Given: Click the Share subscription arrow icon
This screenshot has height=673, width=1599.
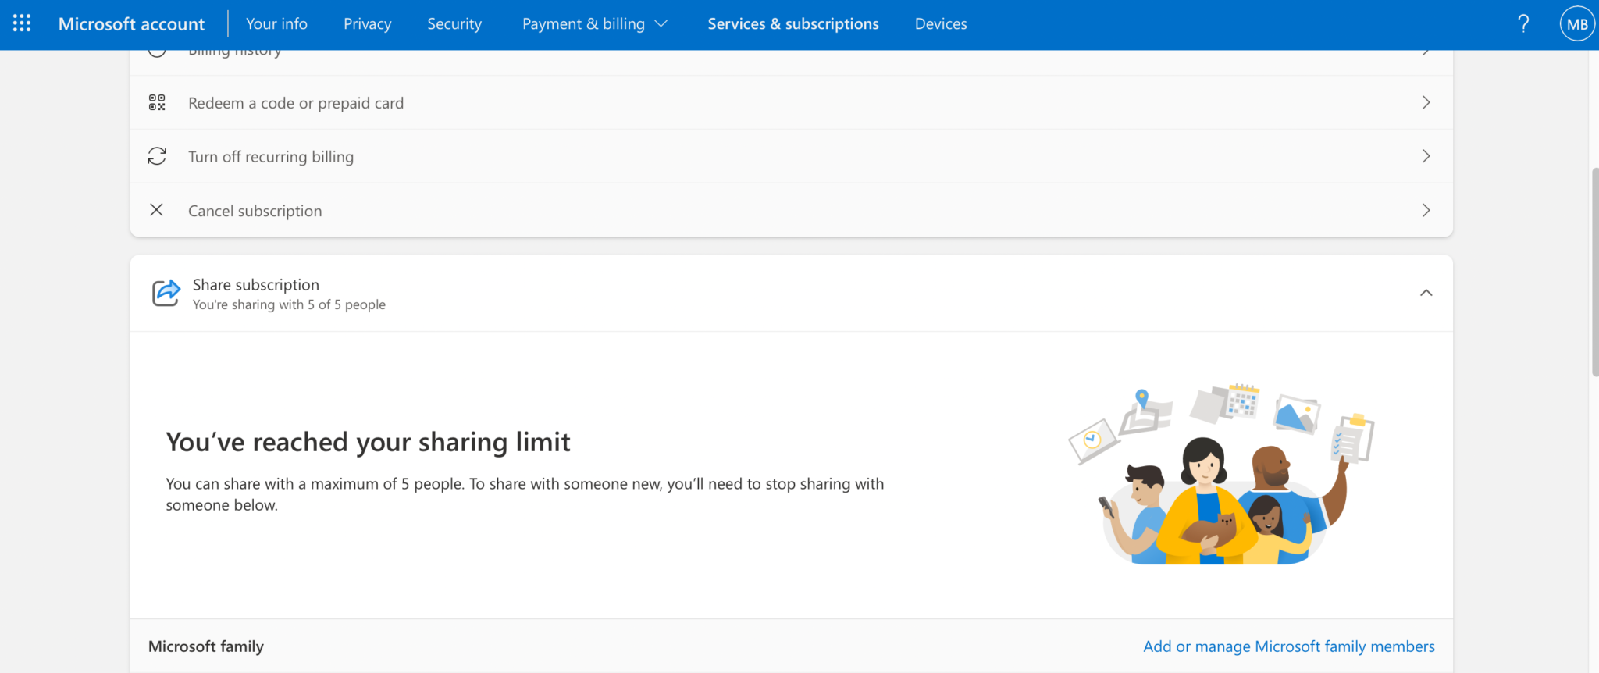Looking at the screenshot, I should pos(166,293).
